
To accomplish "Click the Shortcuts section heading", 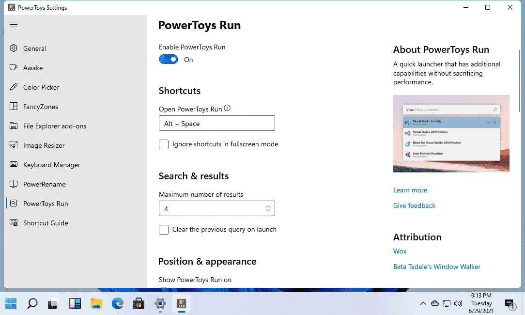I will point(180,91).
